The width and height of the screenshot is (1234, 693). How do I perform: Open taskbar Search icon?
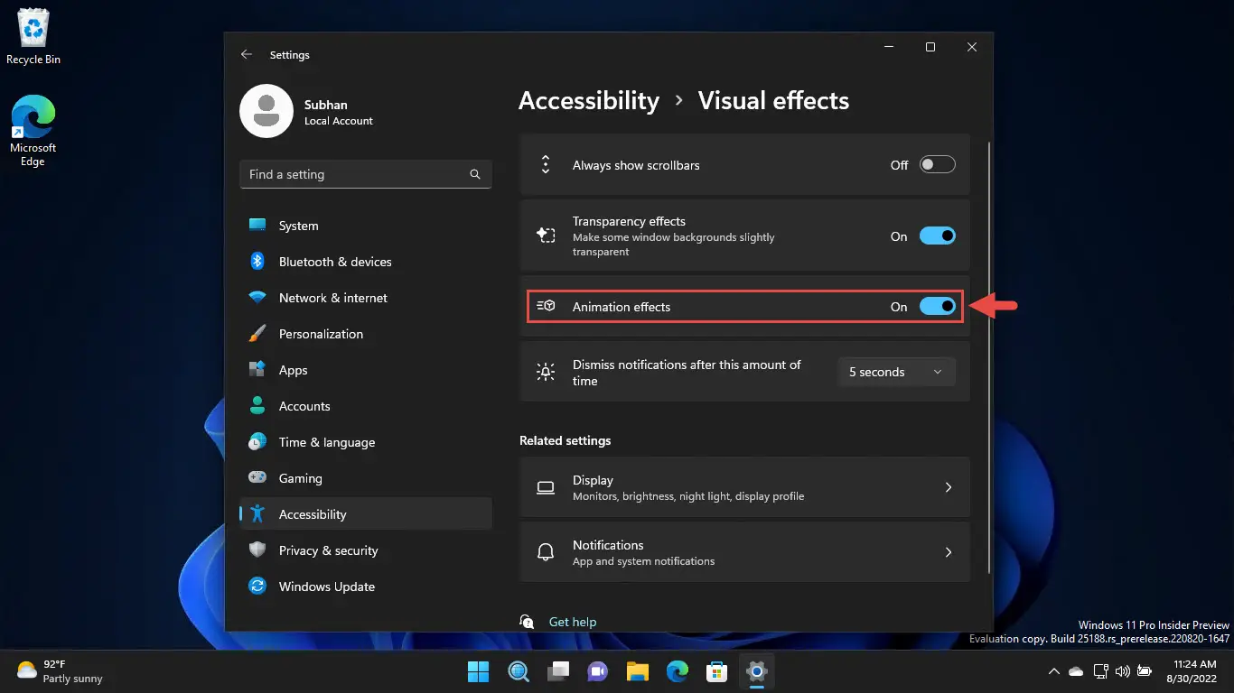[519, 671]
